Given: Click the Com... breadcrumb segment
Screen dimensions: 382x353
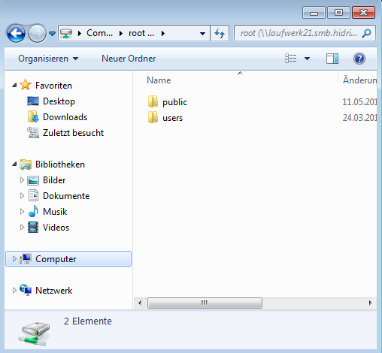Looking at the screenshot, I should (99, 33).
